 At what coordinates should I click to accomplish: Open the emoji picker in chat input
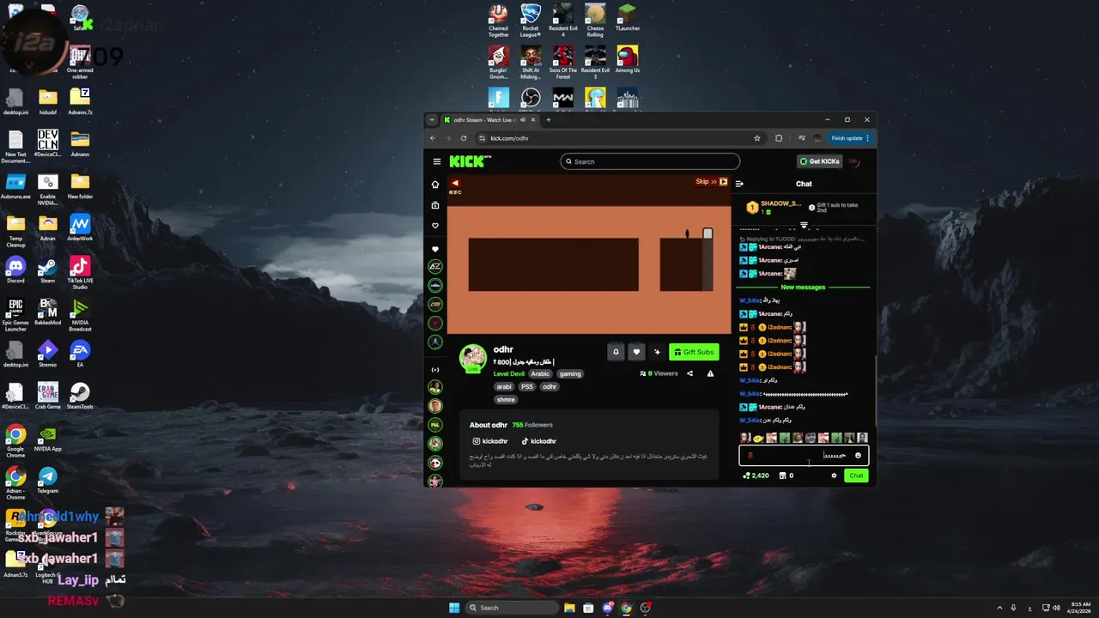pos(858,456)
